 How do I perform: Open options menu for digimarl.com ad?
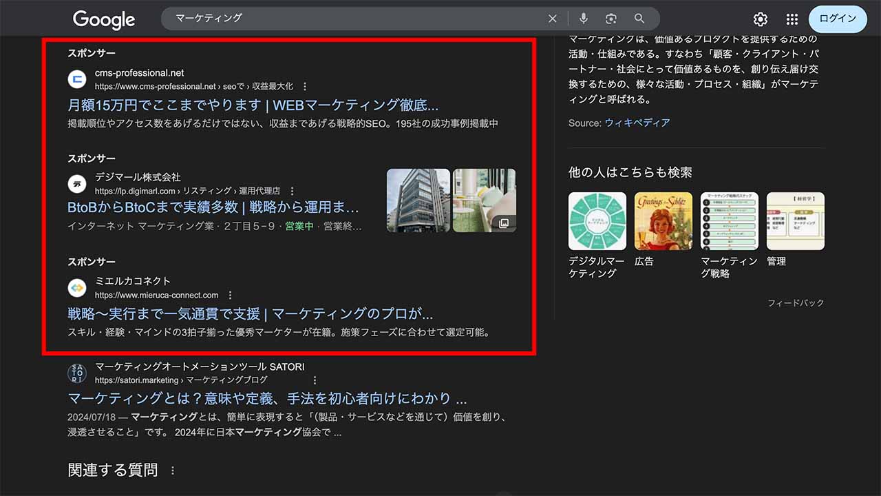coord(292,191)
